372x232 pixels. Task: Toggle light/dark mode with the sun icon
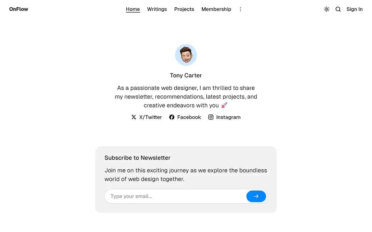click(327, 9)
